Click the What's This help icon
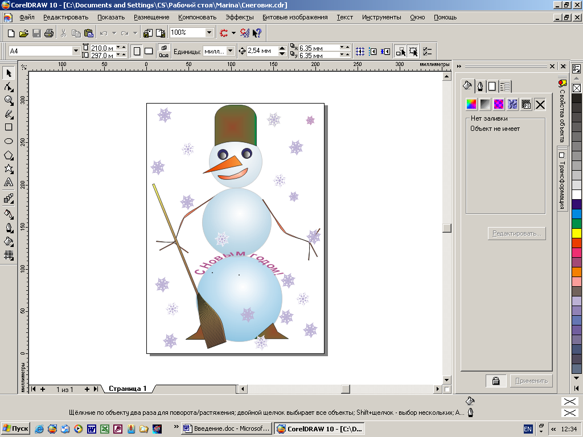 point(257,33)
